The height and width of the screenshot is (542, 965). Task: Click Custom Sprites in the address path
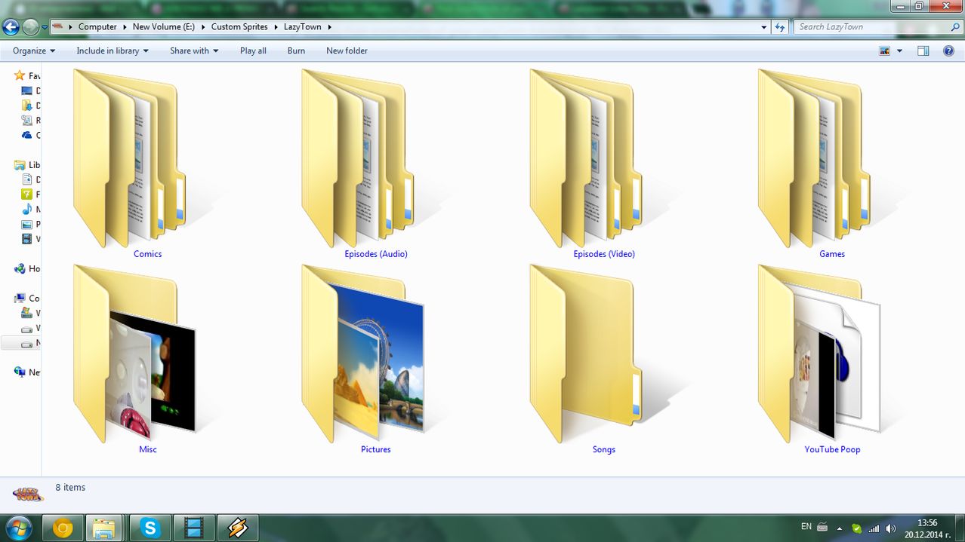[x=239, y=27]
